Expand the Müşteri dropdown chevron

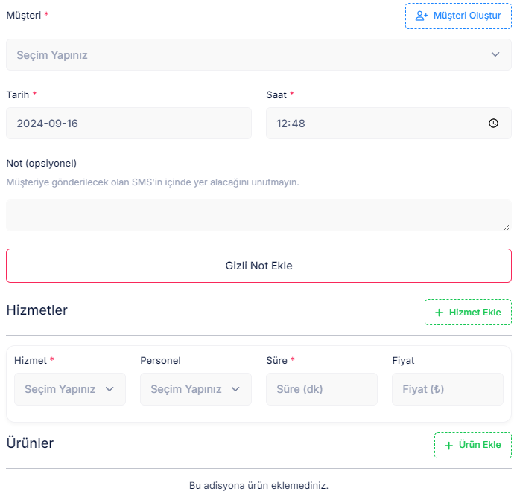tap(495, 54)
